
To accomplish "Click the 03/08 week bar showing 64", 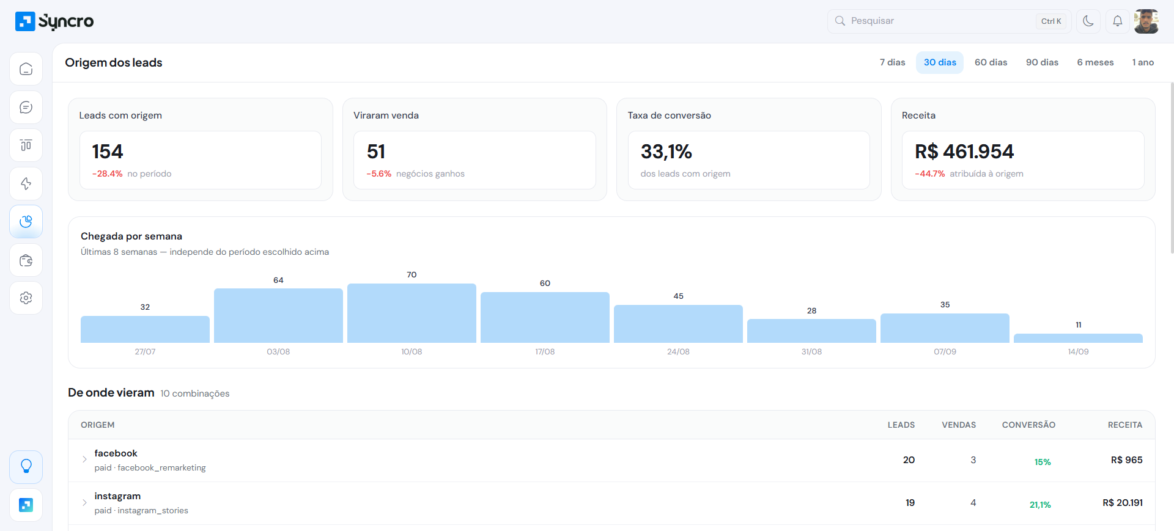I will tap(278, 315).
